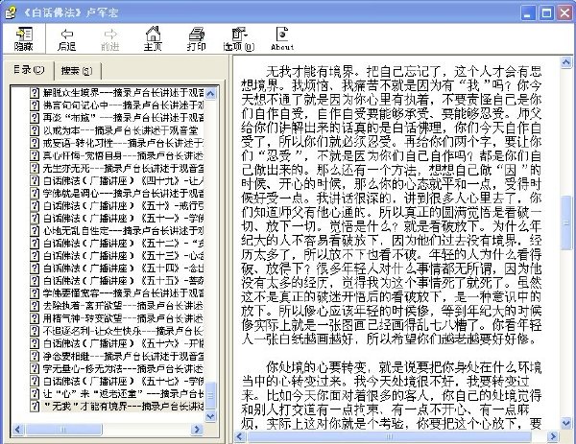Click paragraph starting 你处境的心要转变
The image size is (576, 444).
(x=392, y=395)
